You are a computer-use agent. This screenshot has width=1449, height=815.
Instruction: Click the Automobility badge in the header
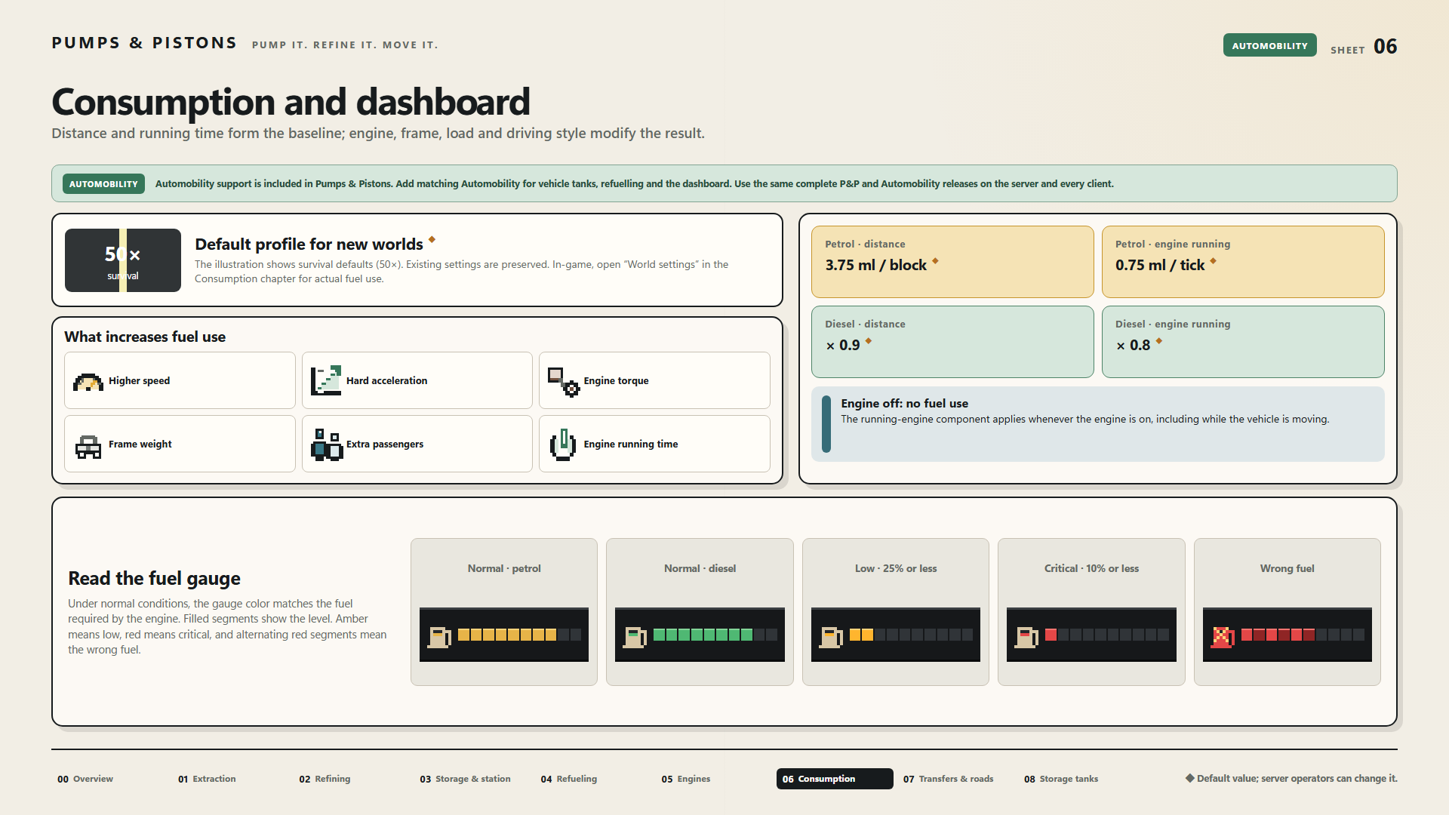coord(1269,45)
